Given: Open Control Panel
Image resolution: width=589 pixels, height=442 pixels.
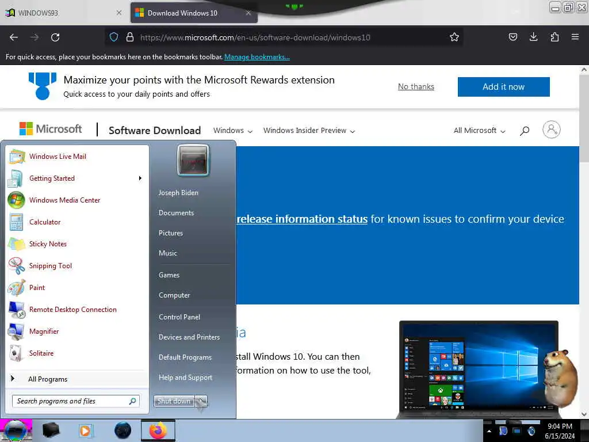Looking at the screenshot, I should [x=179, y=317].
